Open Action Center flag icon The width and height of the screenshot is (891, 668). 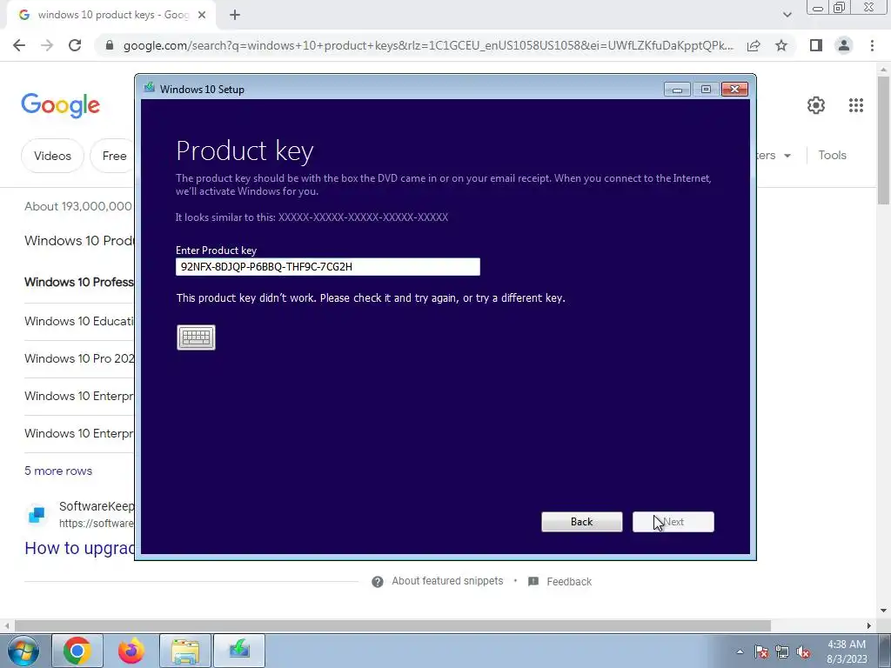(x=761, y=651)
